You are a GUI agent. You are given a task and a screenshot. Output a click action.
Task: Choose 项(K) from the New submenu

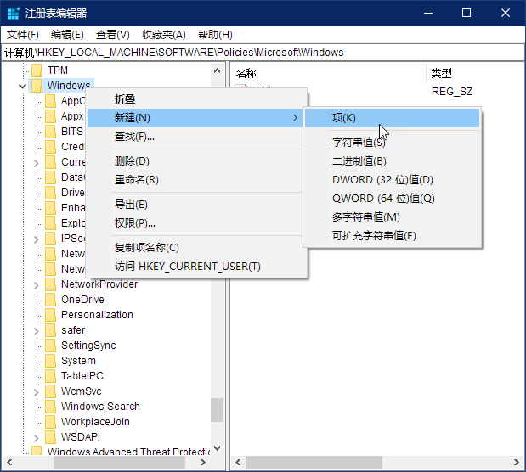point(344,118)
